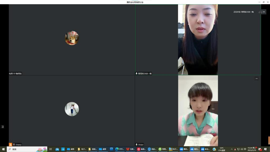Image resolution: width=270 pixels, height=152 pixels.
Task: Click the muted microphone icon beside cheery
Action: pyautogui.click(x=14, y=145)
